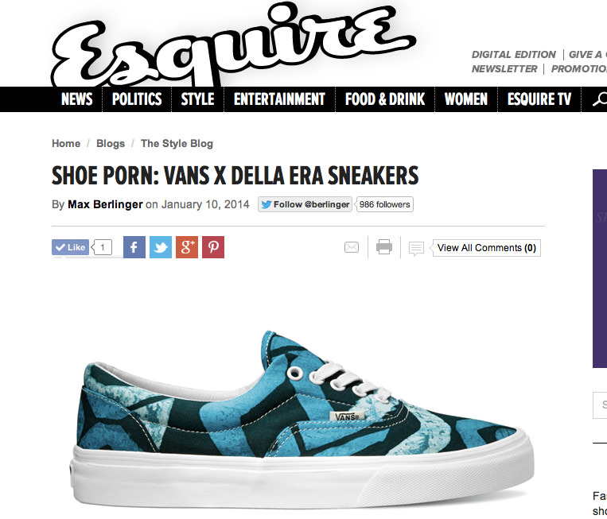Click the Esquire logo

pos(232,46)
